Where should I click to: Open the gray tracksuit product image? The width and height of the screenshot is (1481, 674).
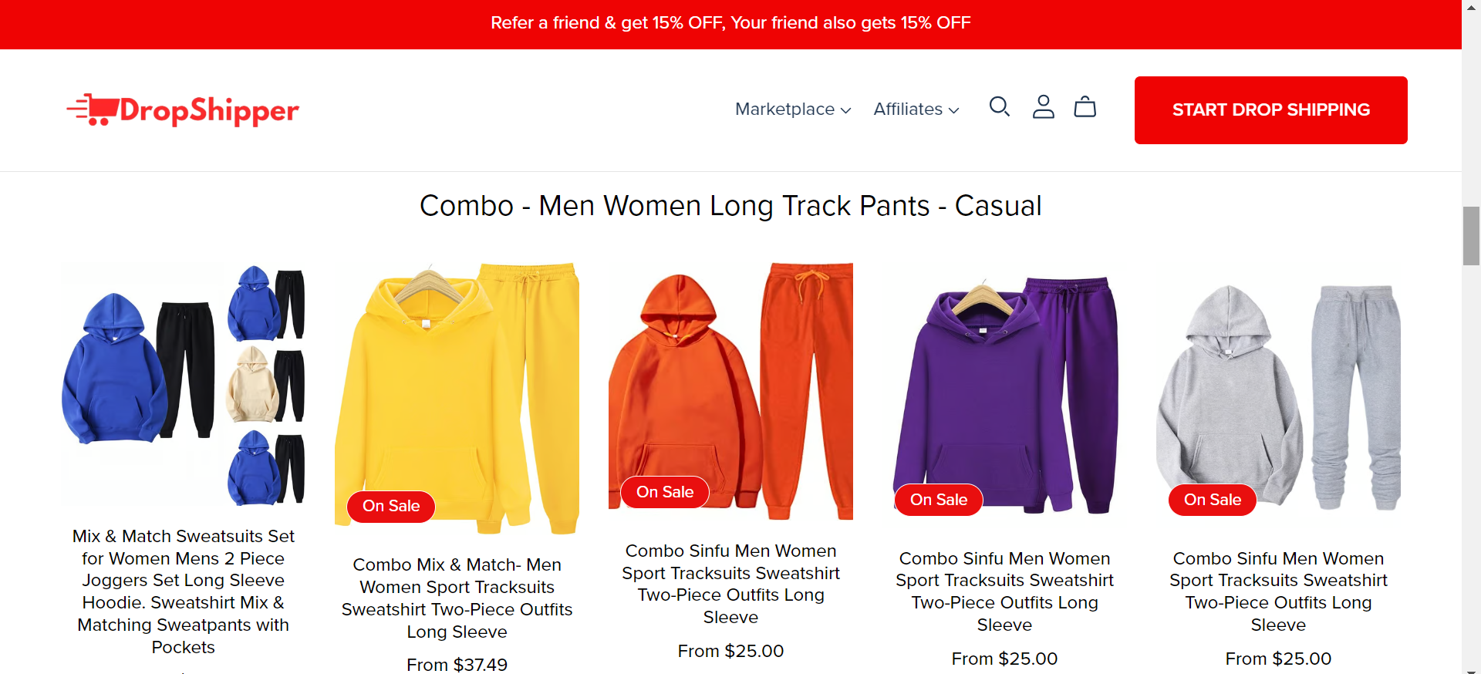[1278, 396]
